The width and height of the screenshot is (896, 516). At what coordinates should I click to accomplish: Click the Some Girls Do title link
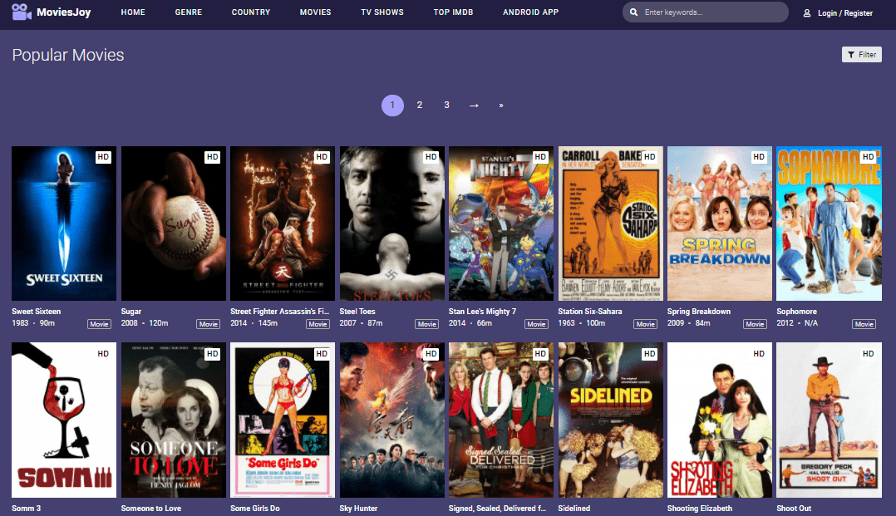255,508
